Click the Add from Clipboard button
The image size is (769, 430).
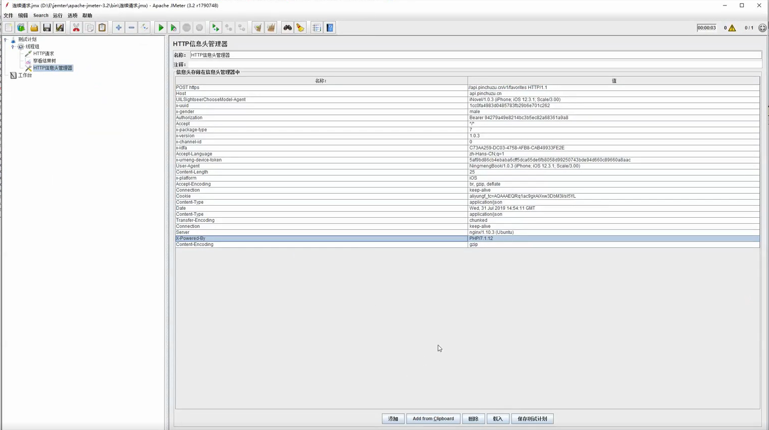point(433,418)
